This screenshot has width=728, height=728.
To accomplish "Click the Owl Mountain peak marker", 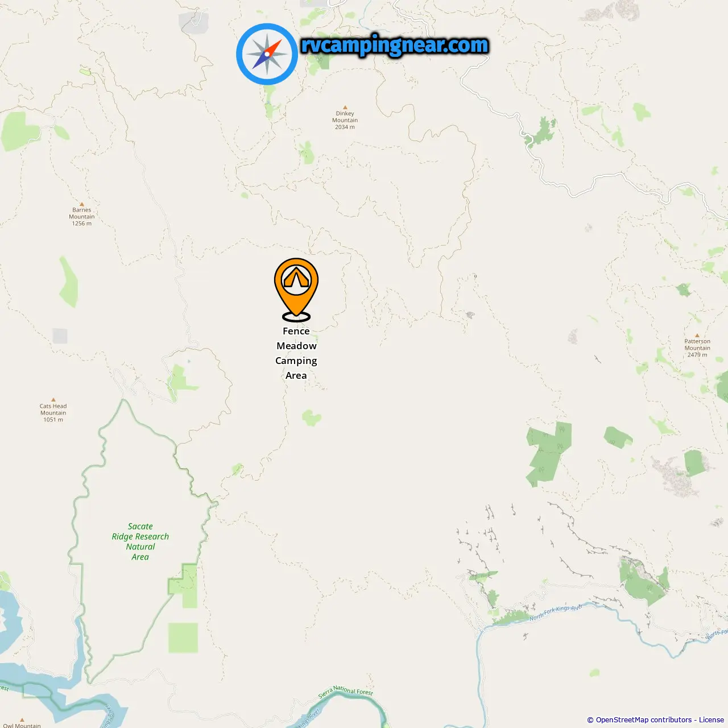I will 22,719.
